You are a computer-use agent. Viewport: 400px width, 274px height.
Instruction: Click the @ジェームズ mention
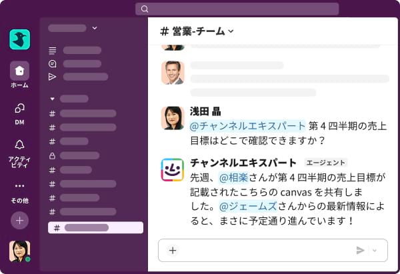coord(248,207)
